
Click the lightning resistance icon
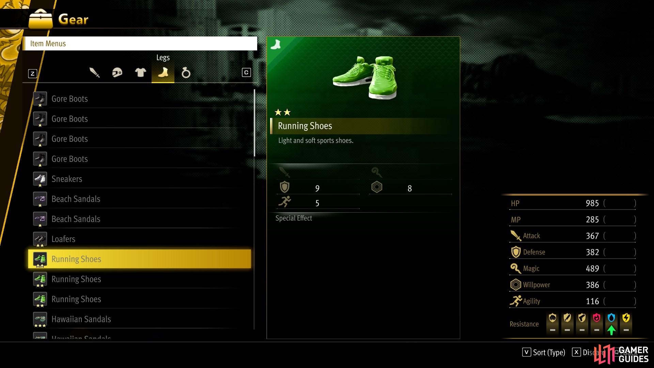626,318
